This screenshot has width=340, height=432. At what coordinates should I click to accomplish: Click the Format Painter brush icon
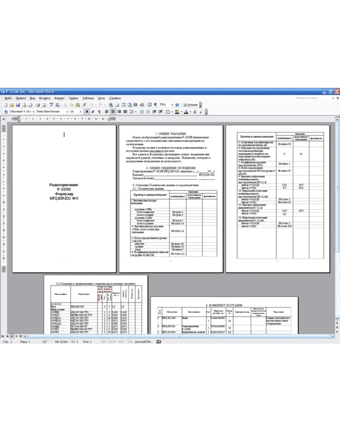pyautogui.click(x=84, y=105)
